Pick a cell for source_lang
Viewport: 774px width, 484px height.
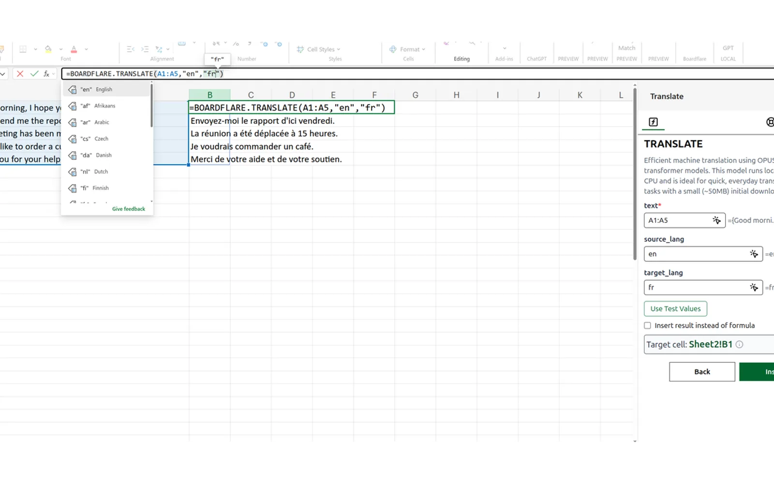[x=754, y=254]
